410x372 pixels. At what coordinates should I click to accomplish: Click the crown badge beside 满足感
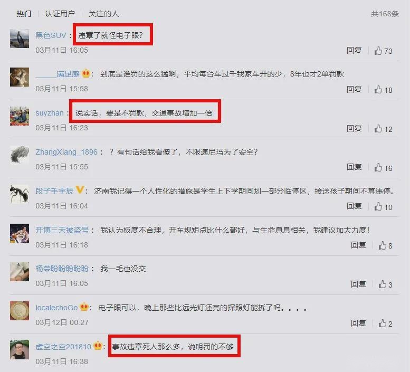pyautogui.click(x=86, y=73)
